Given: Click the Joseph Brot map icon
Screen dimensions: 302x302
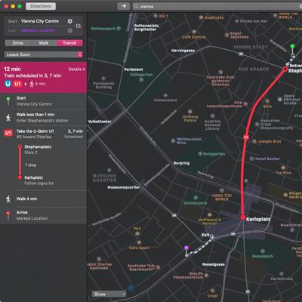Looking at the screenshot, I should (254, 141).
